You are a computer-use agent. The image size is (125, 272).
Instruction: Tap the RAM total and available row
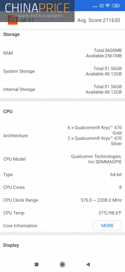click(62, 53)
